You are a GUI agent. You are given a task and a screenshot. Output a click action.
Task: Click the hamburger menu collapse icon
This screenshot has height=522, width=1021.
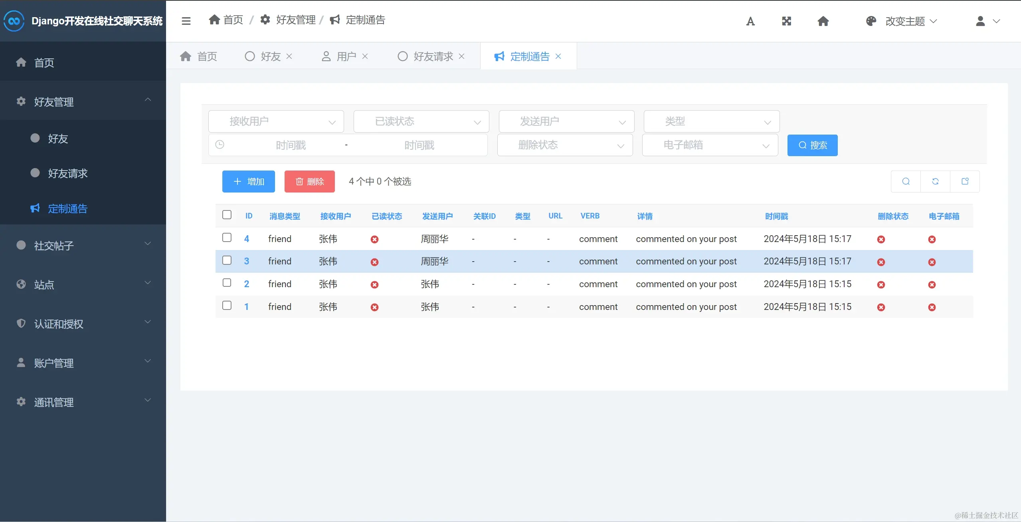pos(186,21)
